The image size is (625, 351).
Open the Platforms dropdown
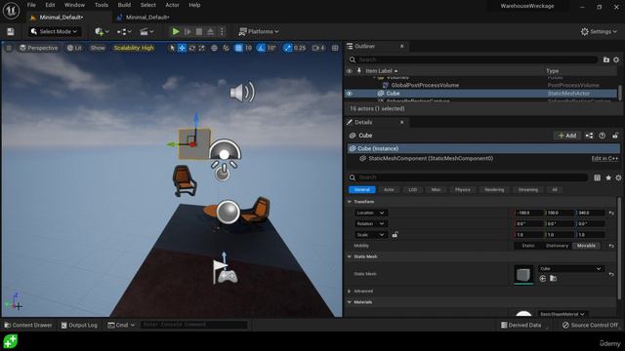tap(259, 31)
